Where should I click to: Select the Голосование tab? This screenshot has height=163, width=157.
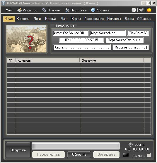94,19
